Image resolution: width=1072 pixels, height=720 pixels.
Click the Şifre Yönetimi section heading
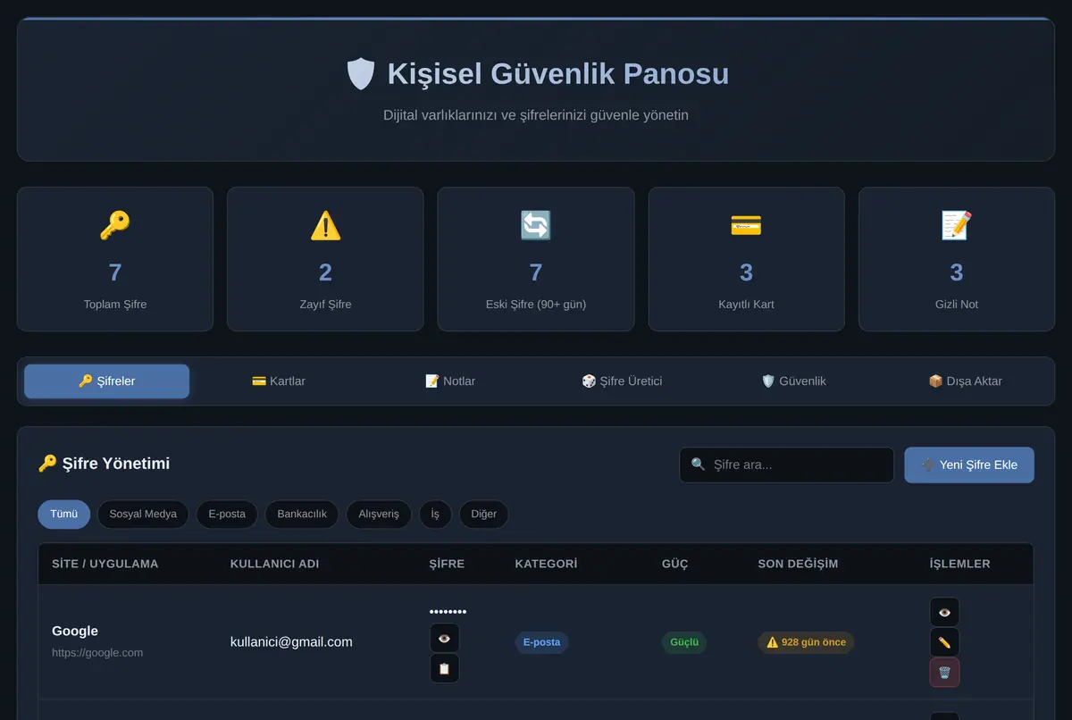point(104,464)
